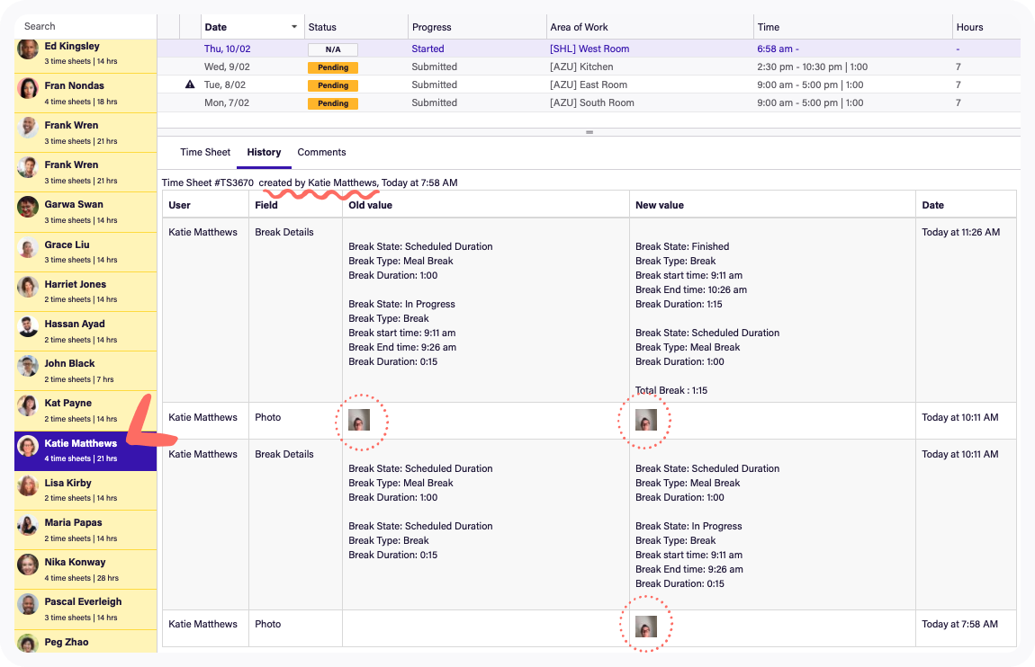Click the Pending status badge for Wed 9/02
This screenshot has width=1035, height=667.
(333, 67)
